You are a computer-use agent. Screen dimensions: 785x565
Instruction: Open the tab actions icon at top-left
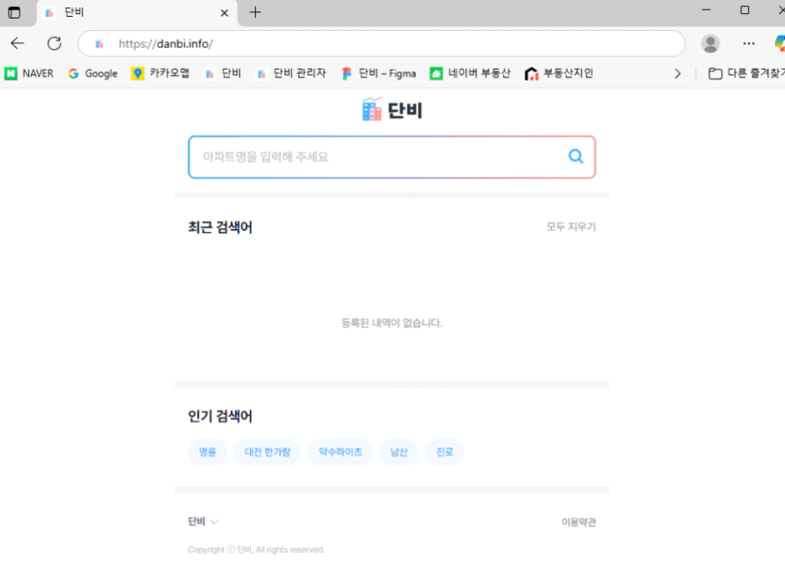(14, 12)
